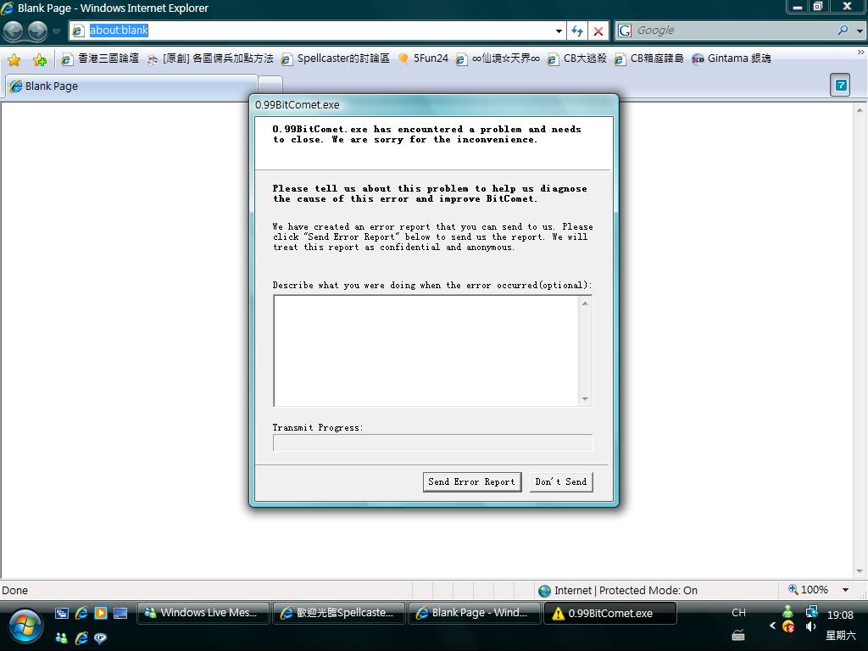Click the search magnifier icon
This screenshot has height=651, width=868.
pos(843,31)
